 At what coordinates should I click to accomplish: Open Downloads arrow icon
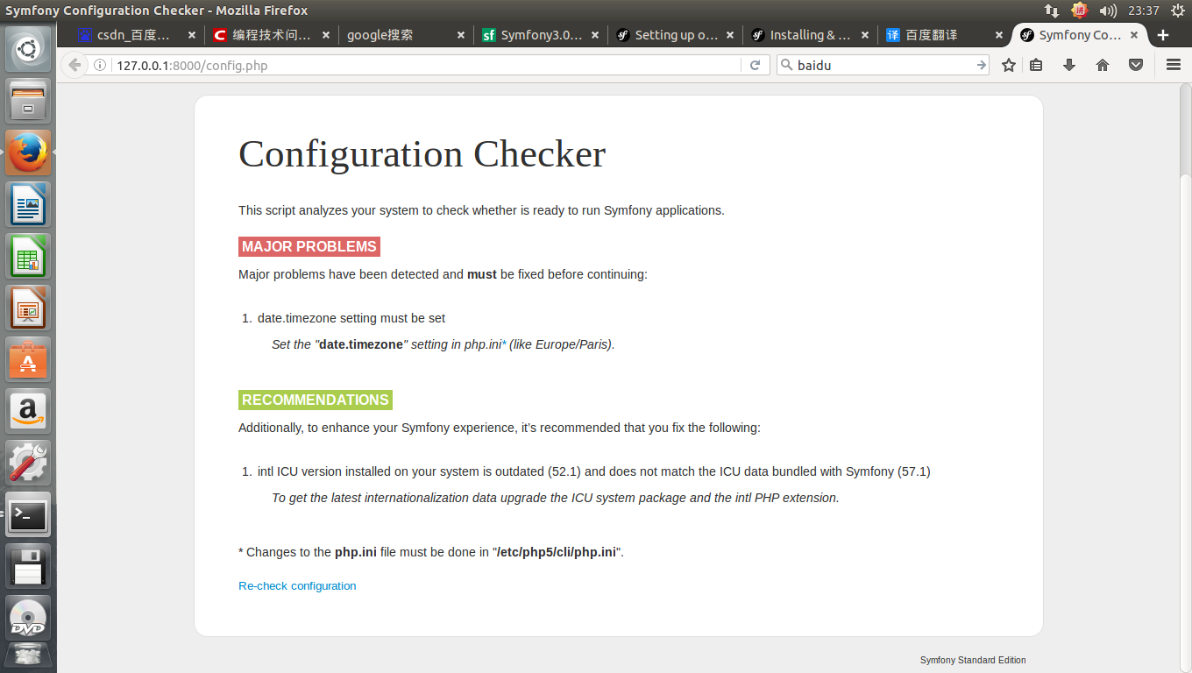coord(1069,65)
